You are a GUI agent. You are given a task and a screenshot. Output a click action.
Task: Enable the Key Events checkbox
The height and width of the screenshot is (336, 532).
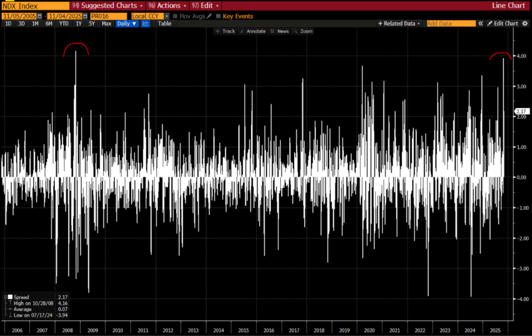(x=218, y=16)
